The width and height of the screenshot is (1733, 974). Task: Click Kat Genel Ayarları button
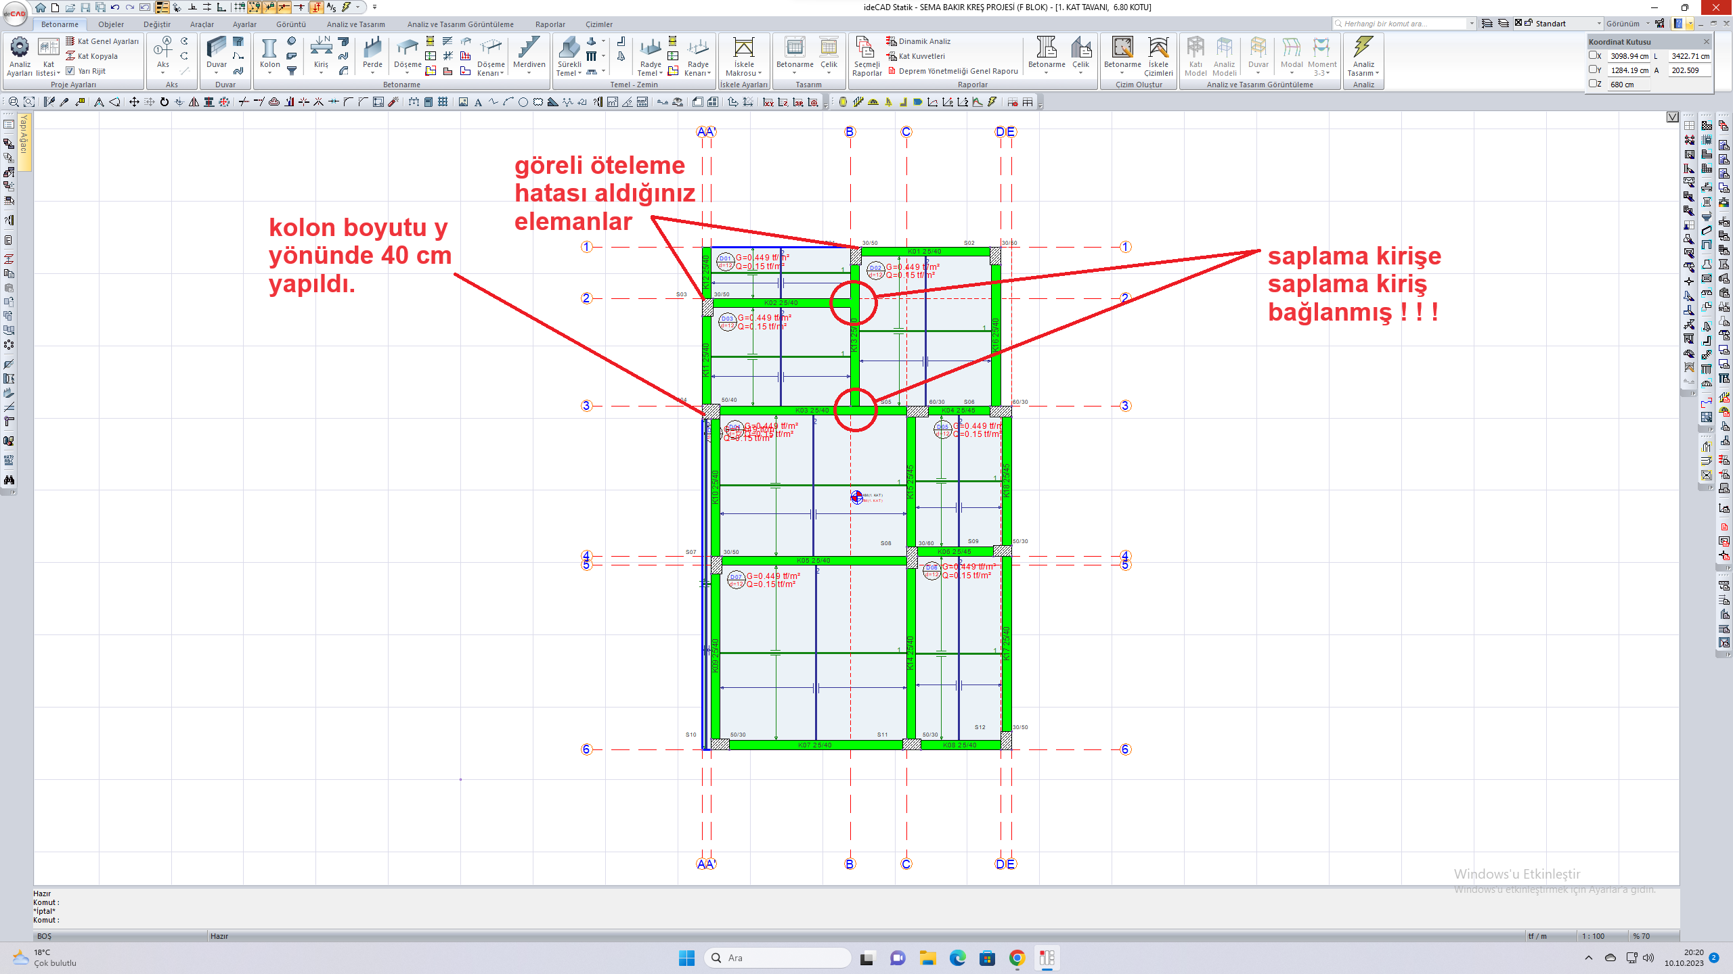(x=102, y=41)
